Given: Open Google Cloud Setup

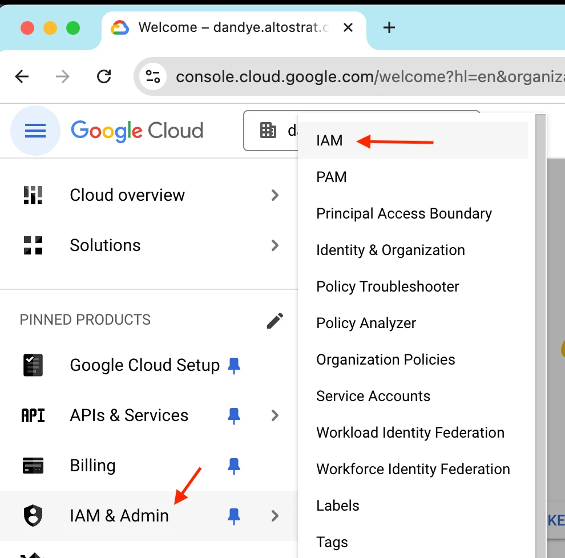Looking at the screenshot, I should point(149,365).
